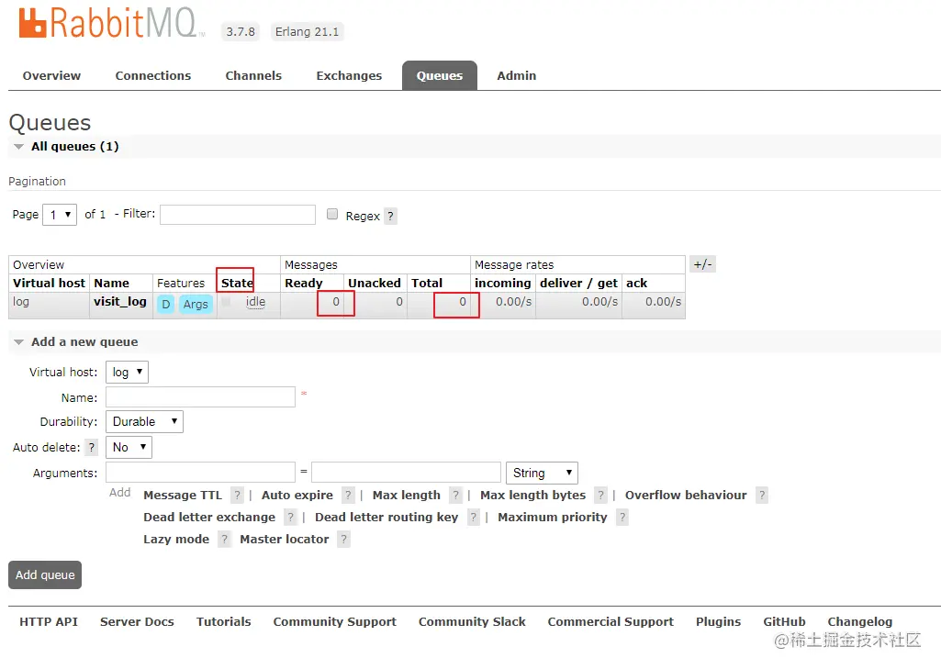Image resolution: width=941 pixels, height=669 pixels.
Task: Open the Durability dropdown
Action: 144,422
